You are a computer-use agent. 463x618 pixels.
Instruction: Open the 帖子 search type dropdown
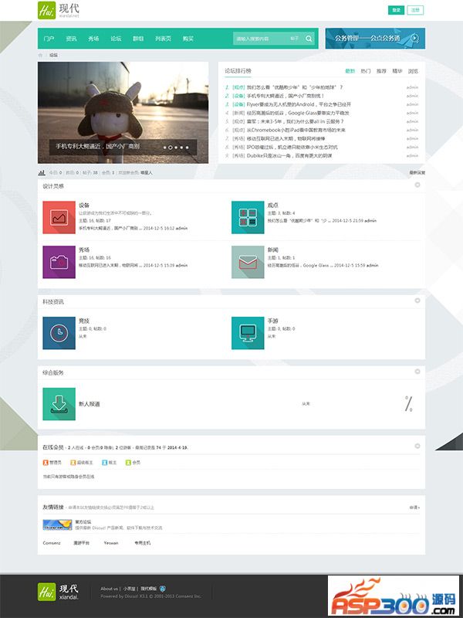tap(295, 39)
